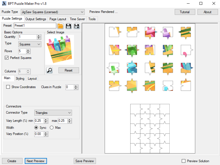
Task: Click the Next Preview button
Action: [35, 161]
